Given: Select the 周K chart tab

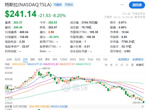Looking at the screenshot, I should pyautogui.click(x=33, y=60).
